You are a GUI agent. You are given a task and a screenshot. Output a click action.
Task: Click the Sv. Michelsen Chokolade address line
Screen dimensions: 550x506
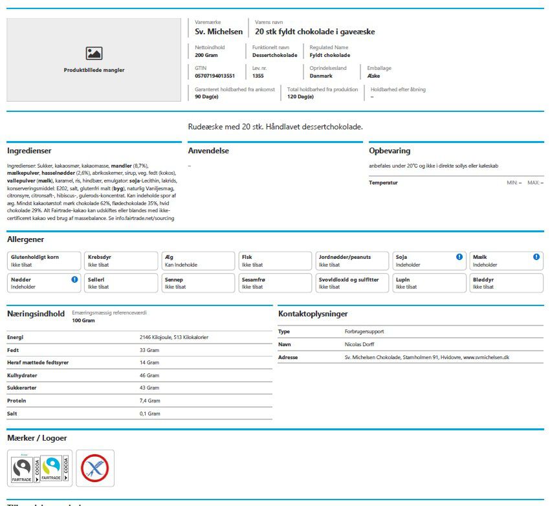pyautogui.click(x=426, y=357)
